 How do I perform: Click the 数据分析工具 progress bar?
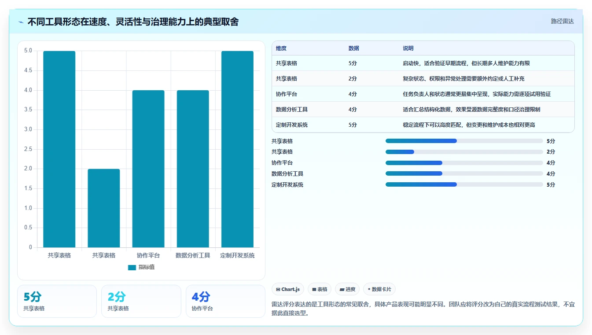[464, 174]
